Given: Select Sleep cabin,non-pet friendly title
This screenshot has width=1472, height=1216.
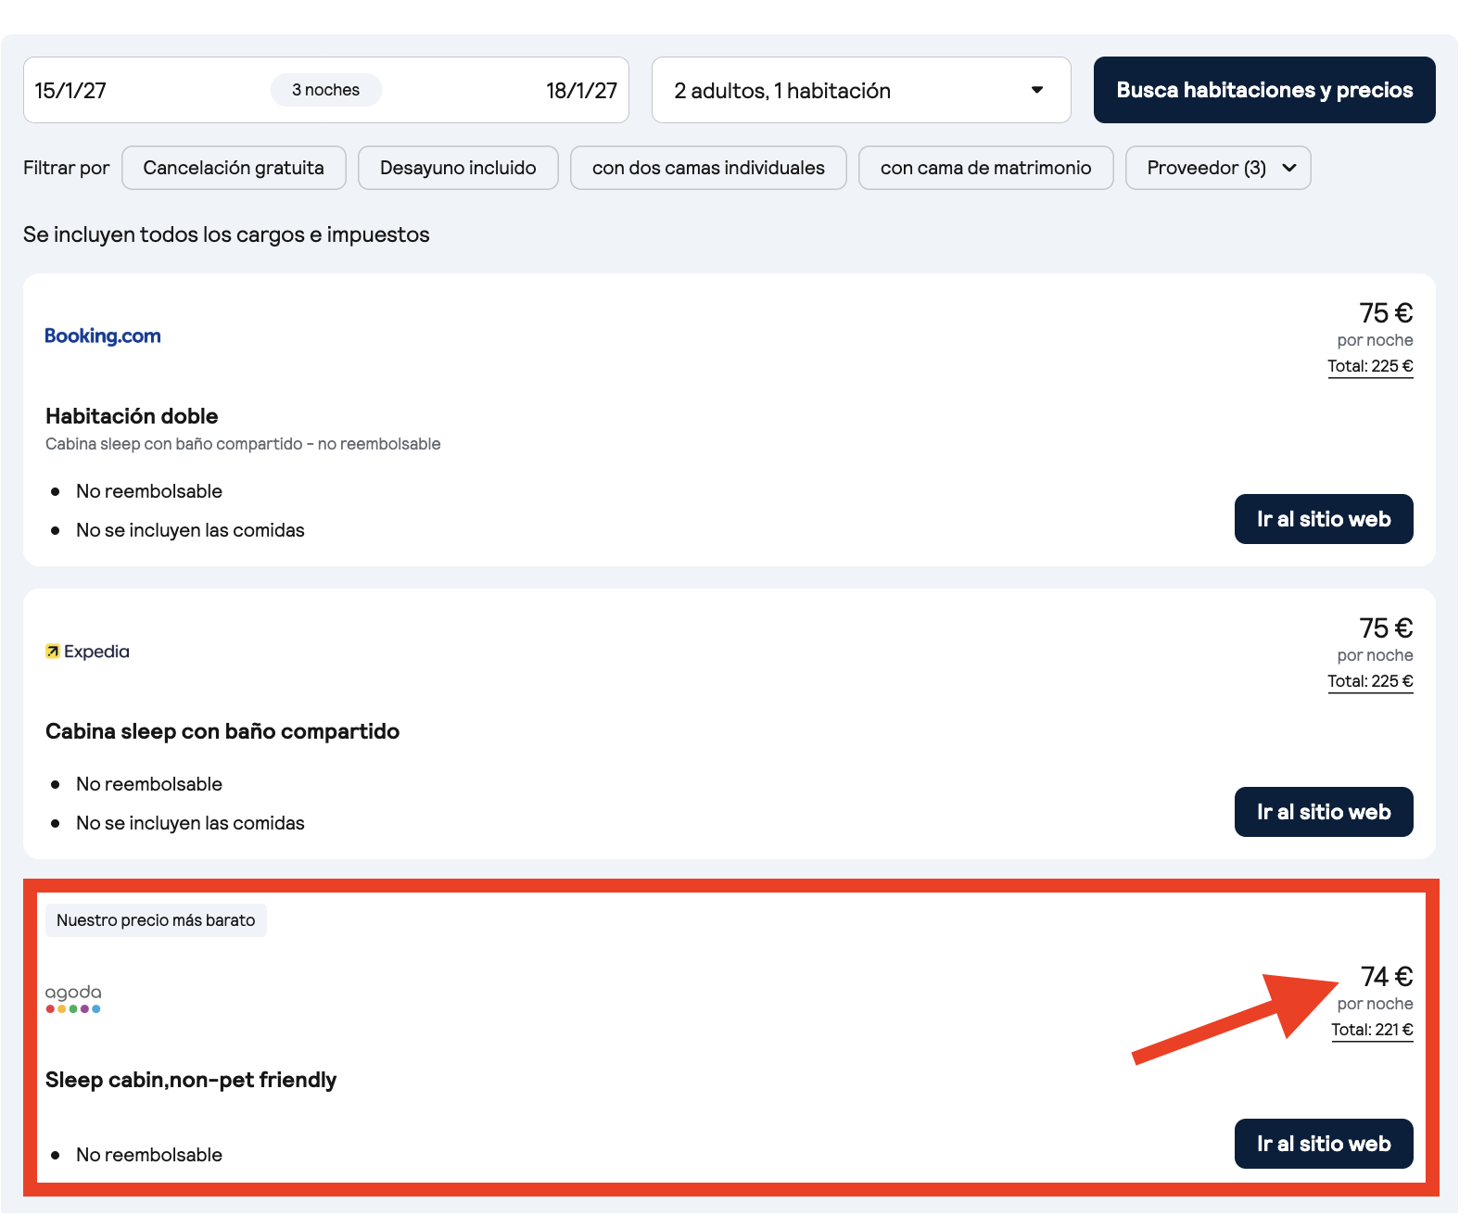Looking at the screenshot, I should click(191, 1080).
